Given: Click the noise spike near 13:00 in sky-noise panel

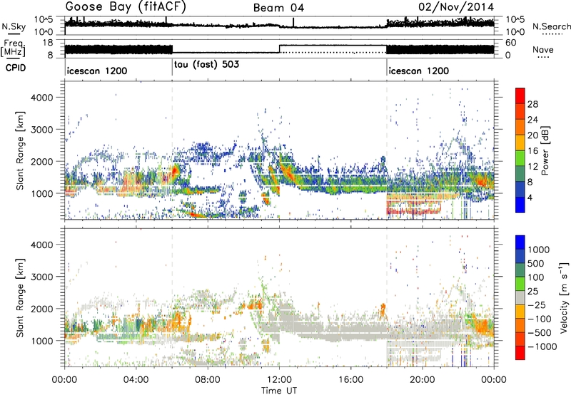Looking at the screenshot, I should coord(293,23).
